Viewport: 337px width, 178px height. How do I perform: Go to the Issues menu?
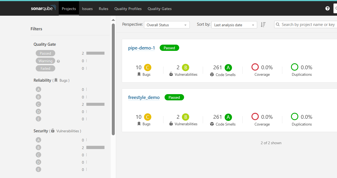pos(87,9)
